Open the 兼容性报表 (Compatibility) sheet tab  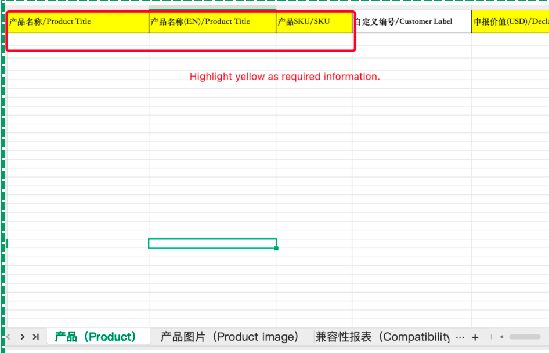tap(382, 337)
